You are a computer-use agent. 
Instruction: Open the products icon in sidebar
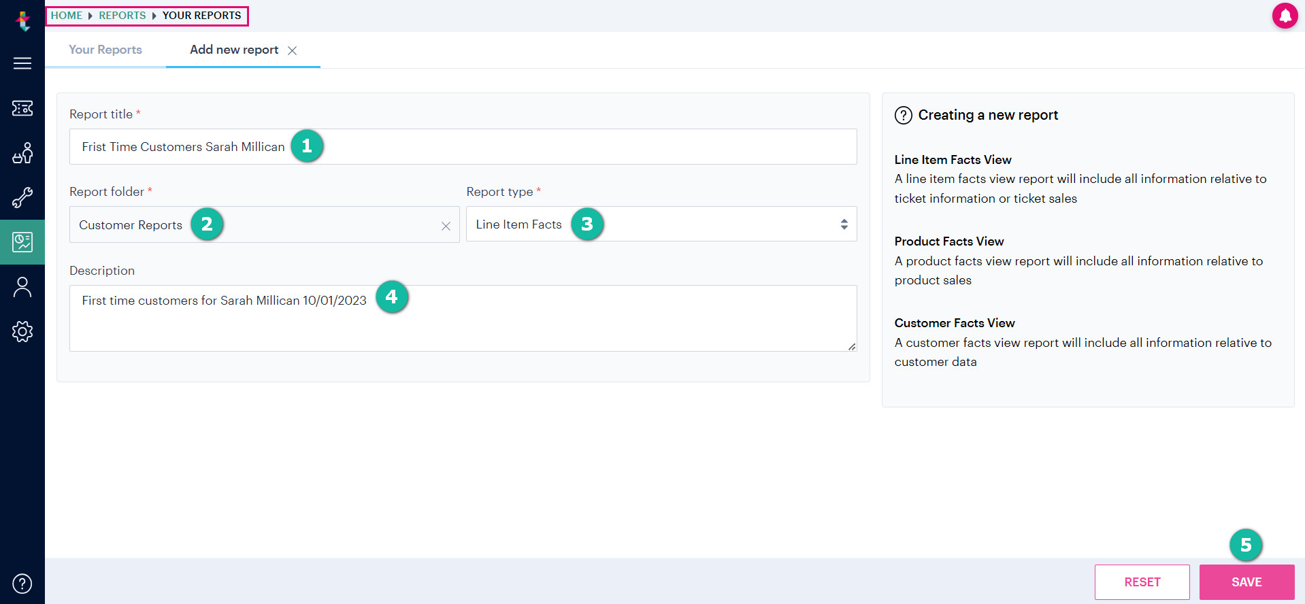[22, 153]
